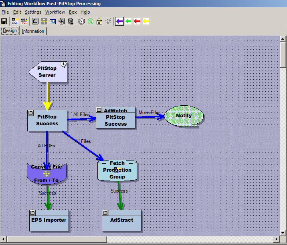Viewport: 287px width, 245px height.
Task: Click the folder icon on EPS Importer box
Action: coord(33,213)
